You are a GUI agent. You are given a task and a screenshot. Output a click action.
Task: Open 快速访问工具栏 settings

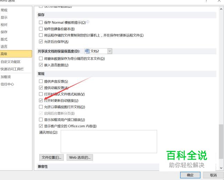pos(12,69)
